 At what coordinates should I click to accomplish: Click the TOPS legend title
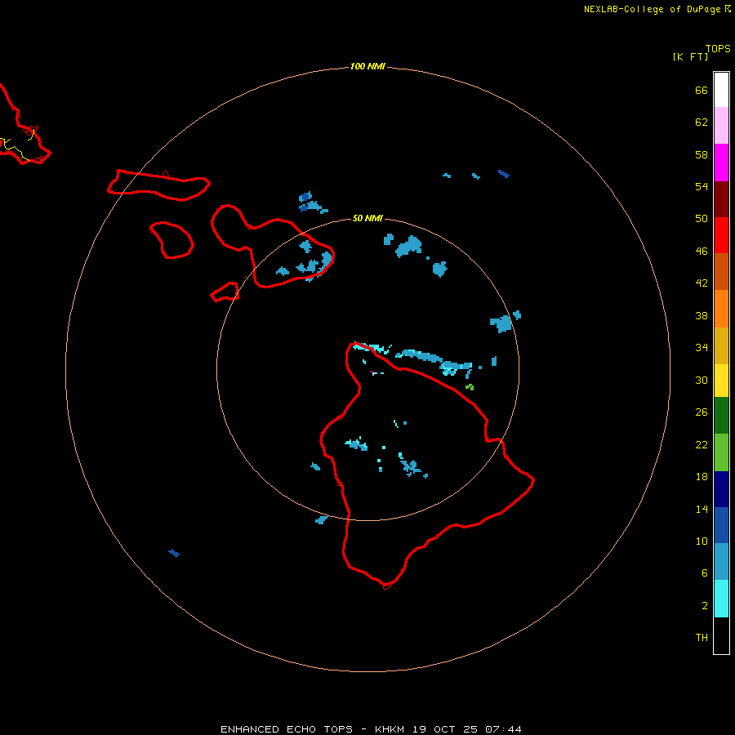718,49
